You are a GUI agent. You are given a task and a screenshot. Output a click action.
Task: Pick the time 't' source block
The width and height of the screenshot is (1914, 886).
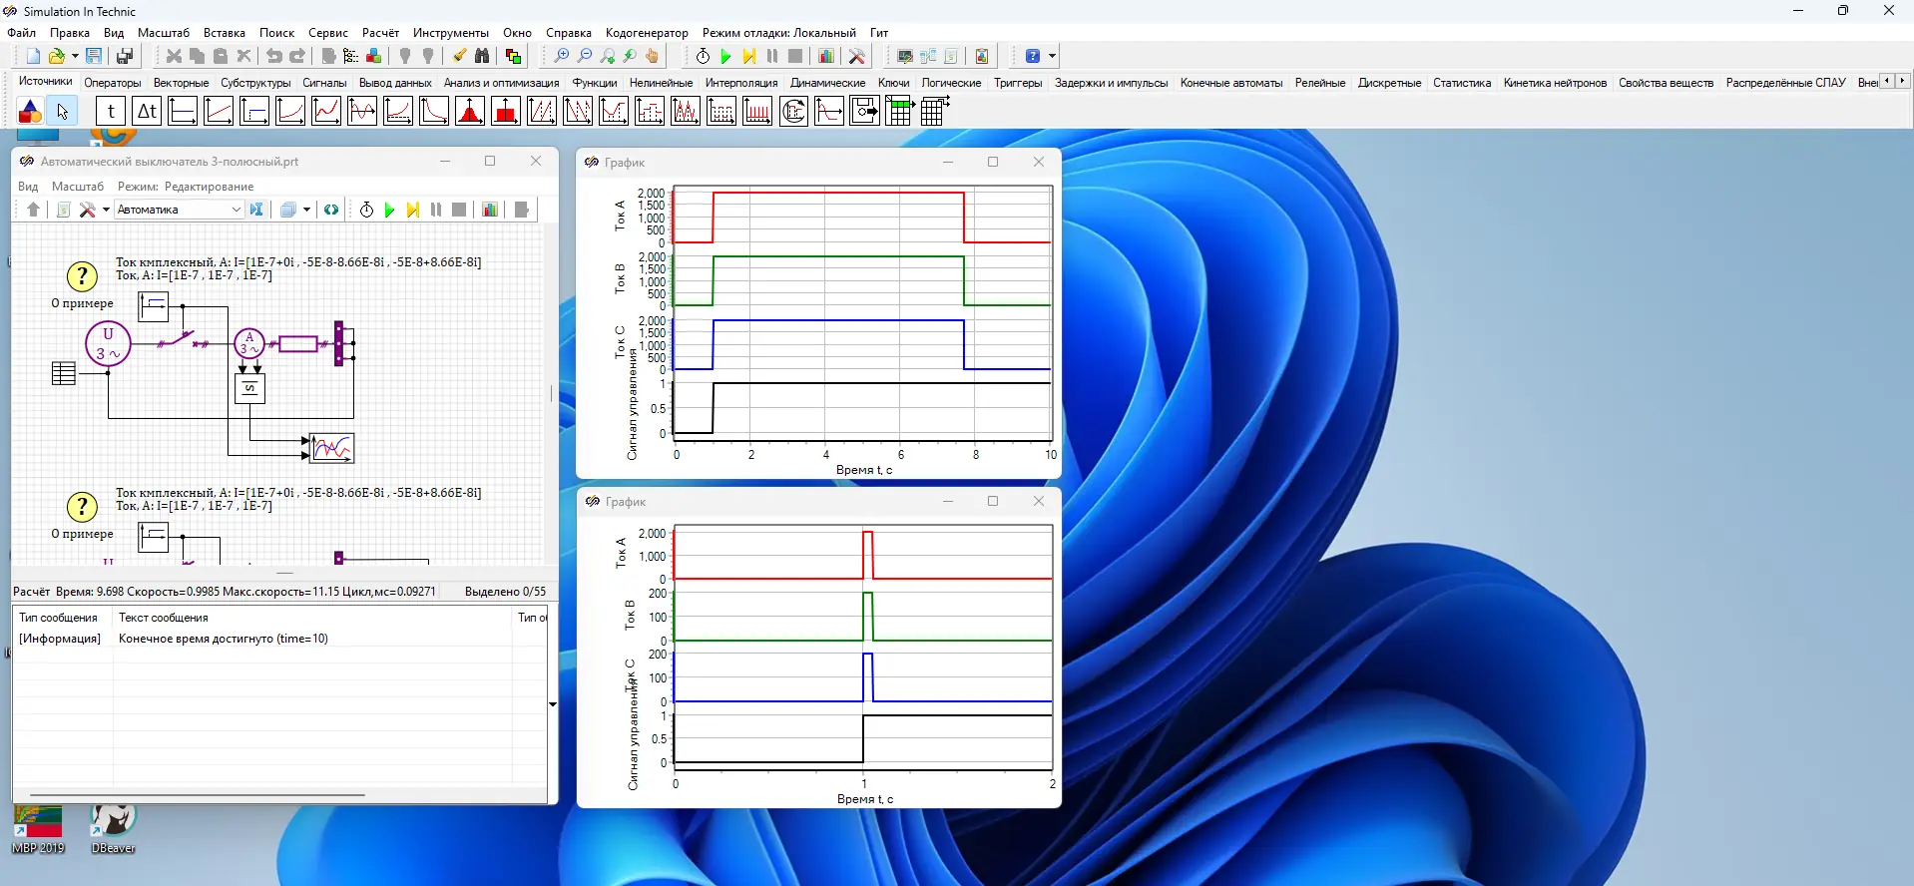pos(111,112)
